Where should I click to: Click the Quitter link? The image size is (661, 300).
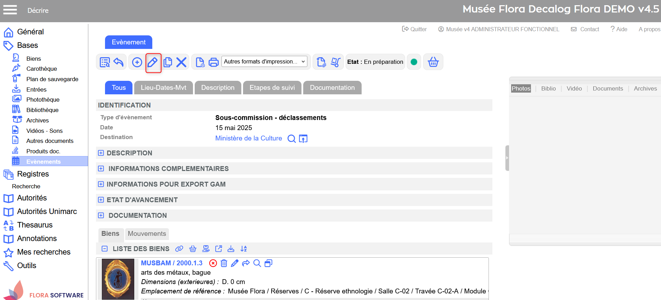414,29
